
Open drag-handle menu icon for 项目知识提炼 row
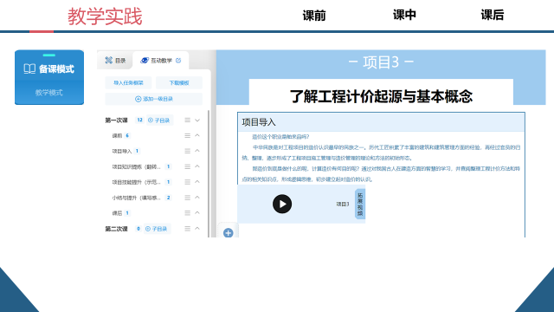coord(187,166)
